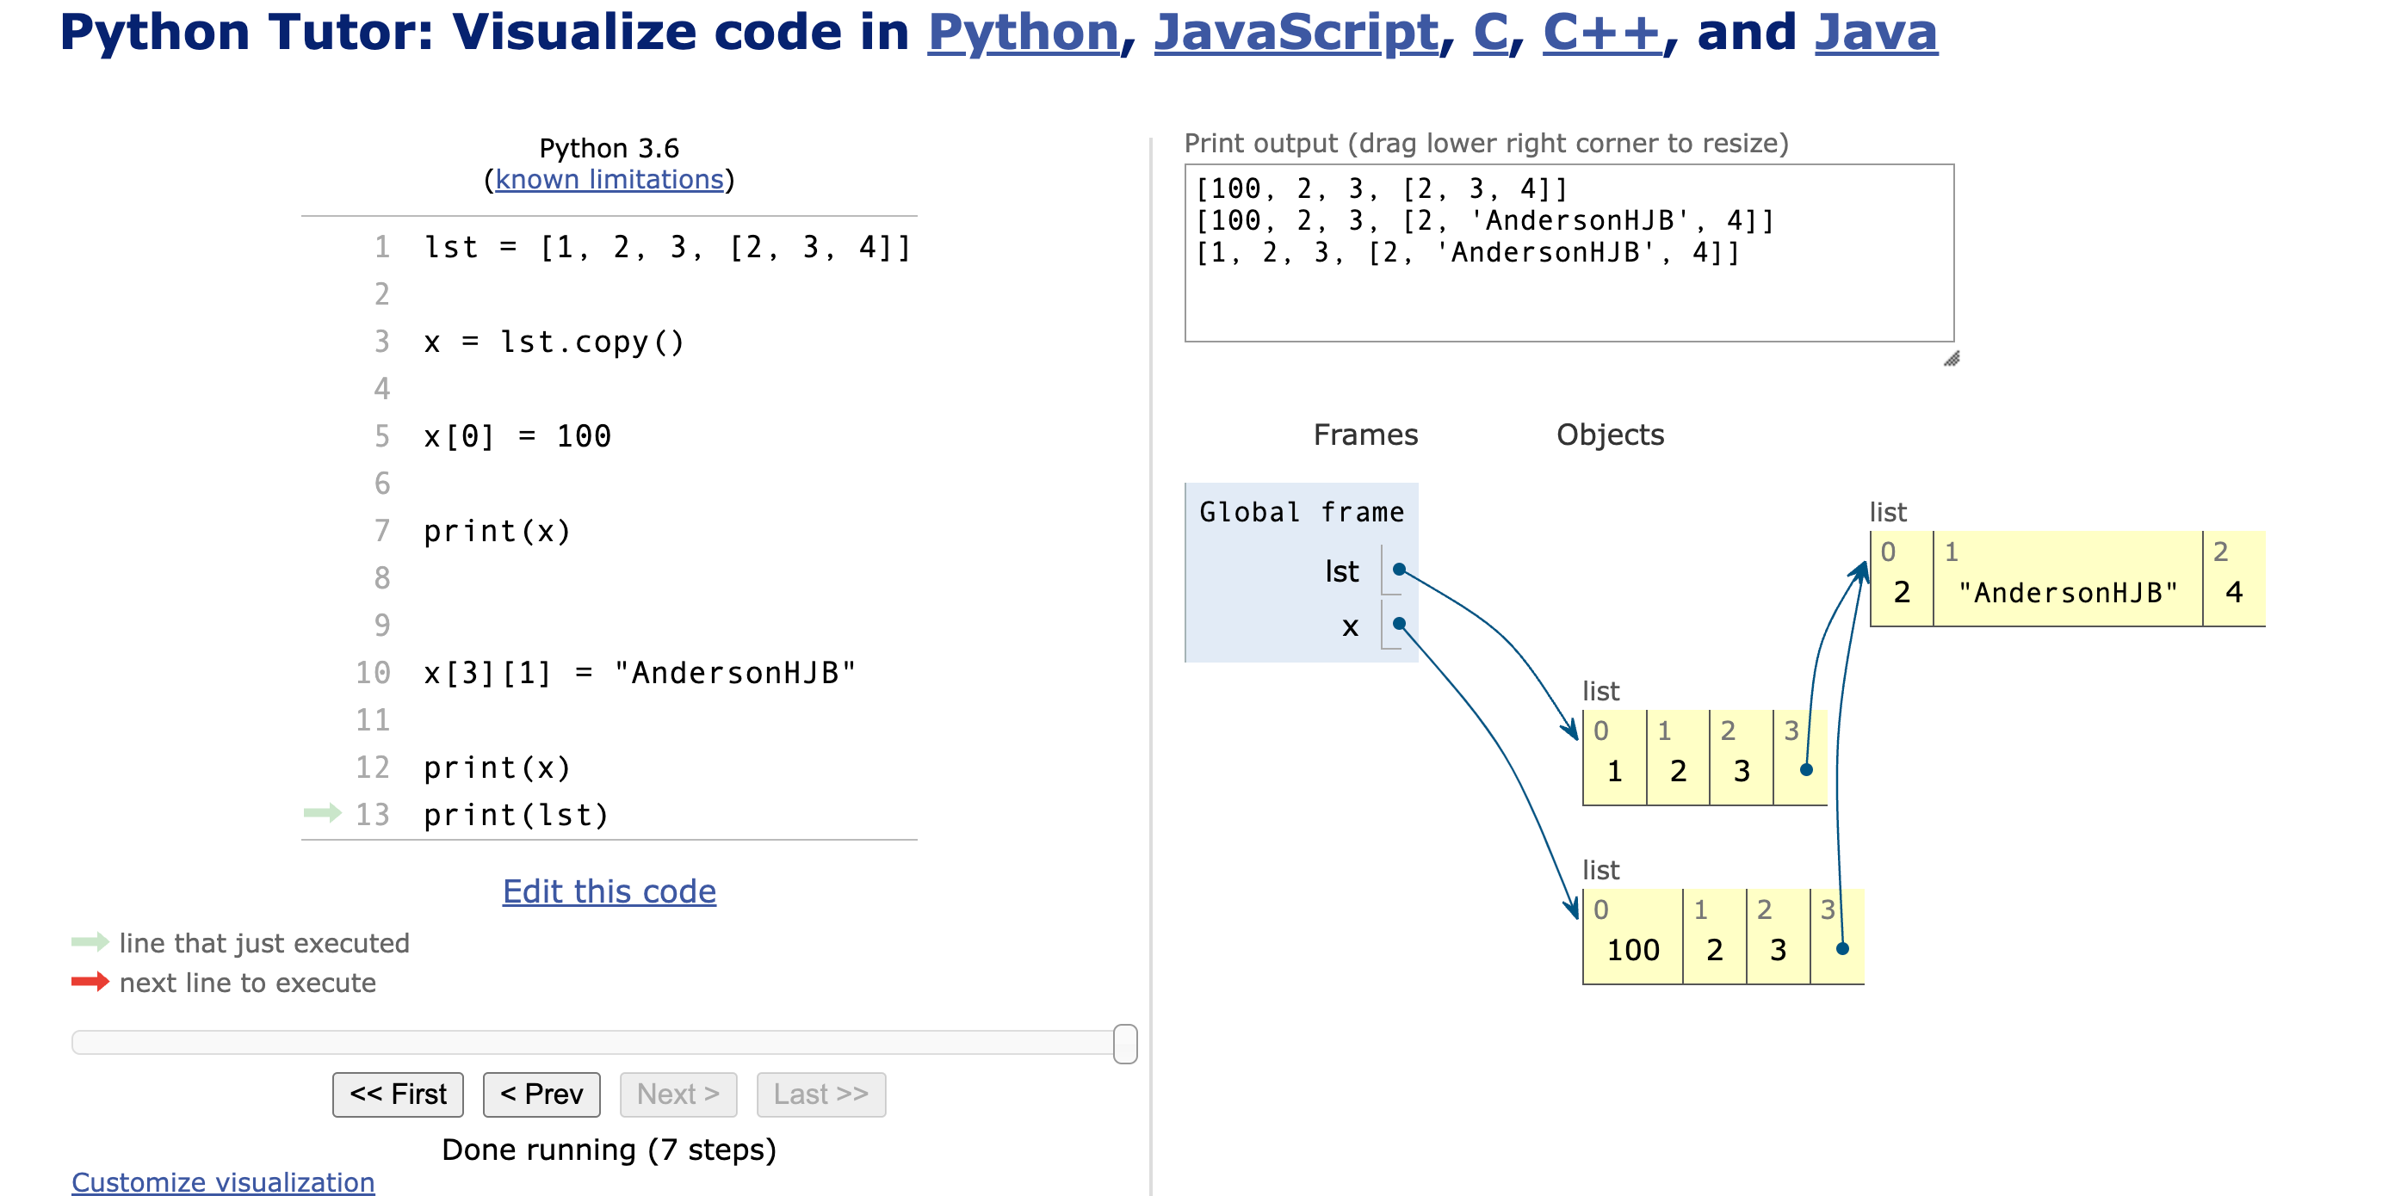Click the execution step slider handle
This screenshot has height=1196, width=2407.
tap(1125, 1043)
